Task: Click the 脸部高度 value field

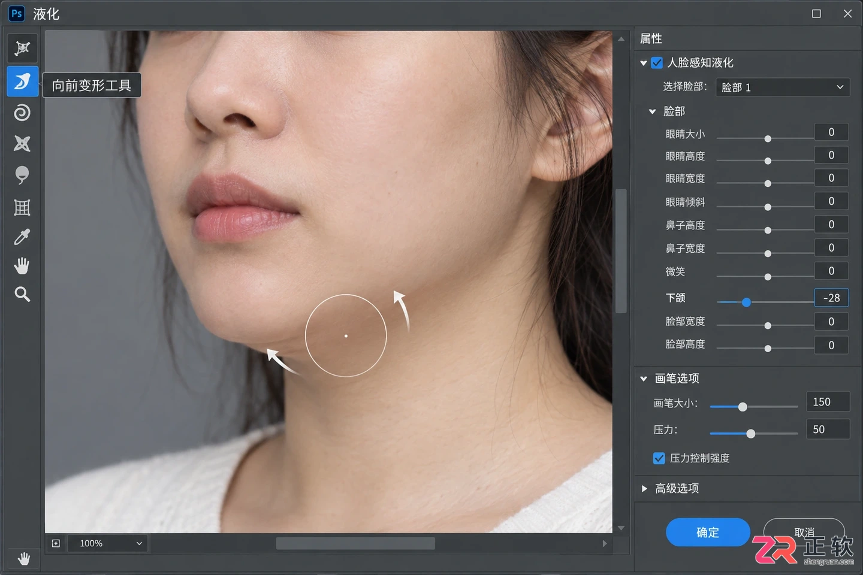Action: [831, 345]
